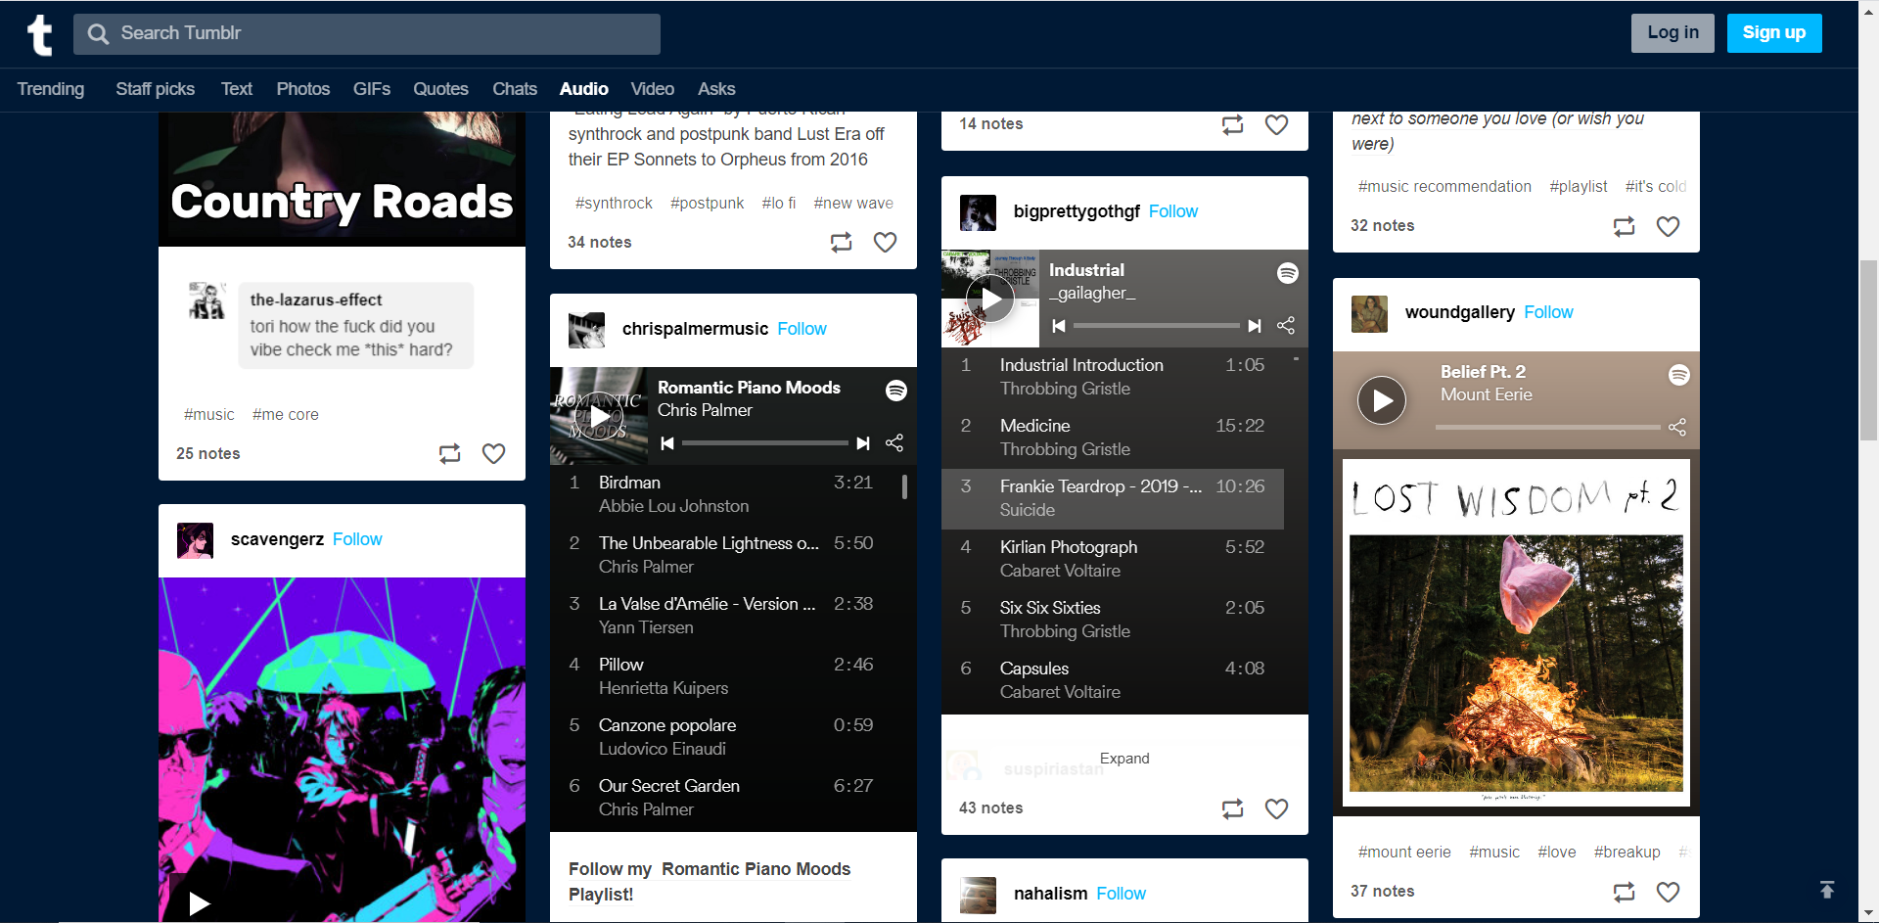Go to previous track in Industrial player
The image size is (1879, 923).
[1059, 326]
